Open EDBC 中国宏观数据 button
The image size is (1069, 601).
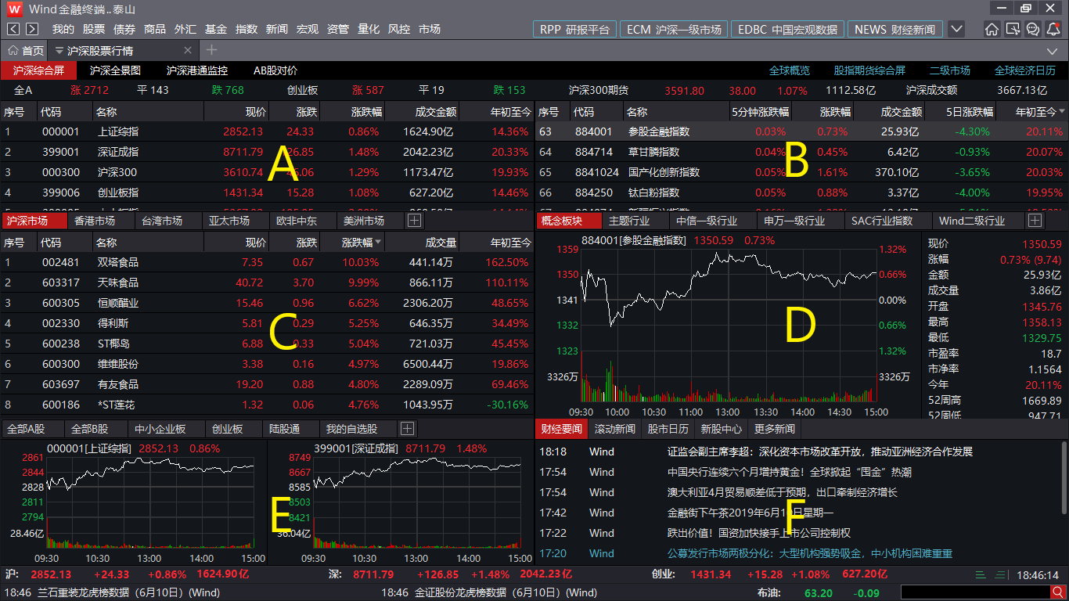coord(787,29)
